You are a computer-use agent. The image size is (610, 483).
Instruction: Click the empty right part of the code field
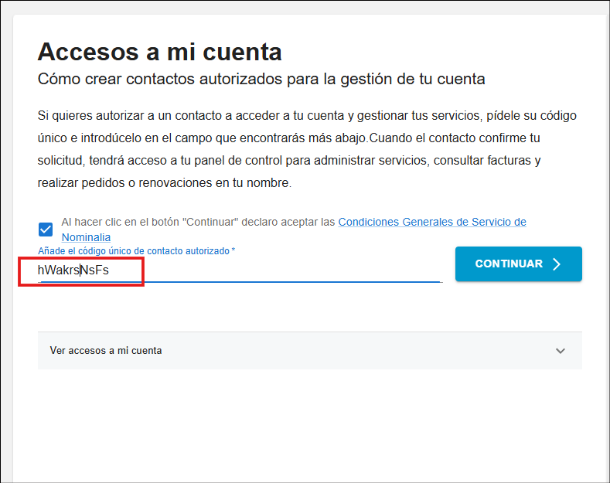tap(348, 270)
